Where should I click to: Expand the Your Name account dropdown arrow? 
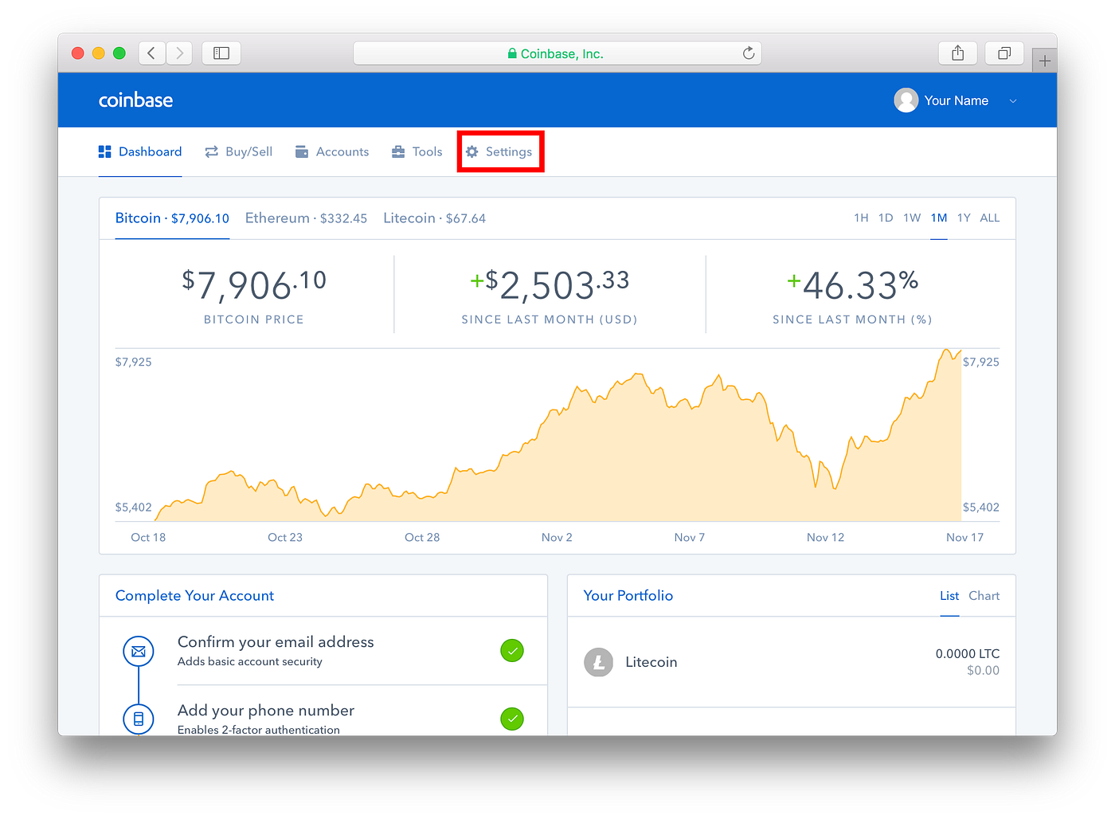tap(1013, 101)
